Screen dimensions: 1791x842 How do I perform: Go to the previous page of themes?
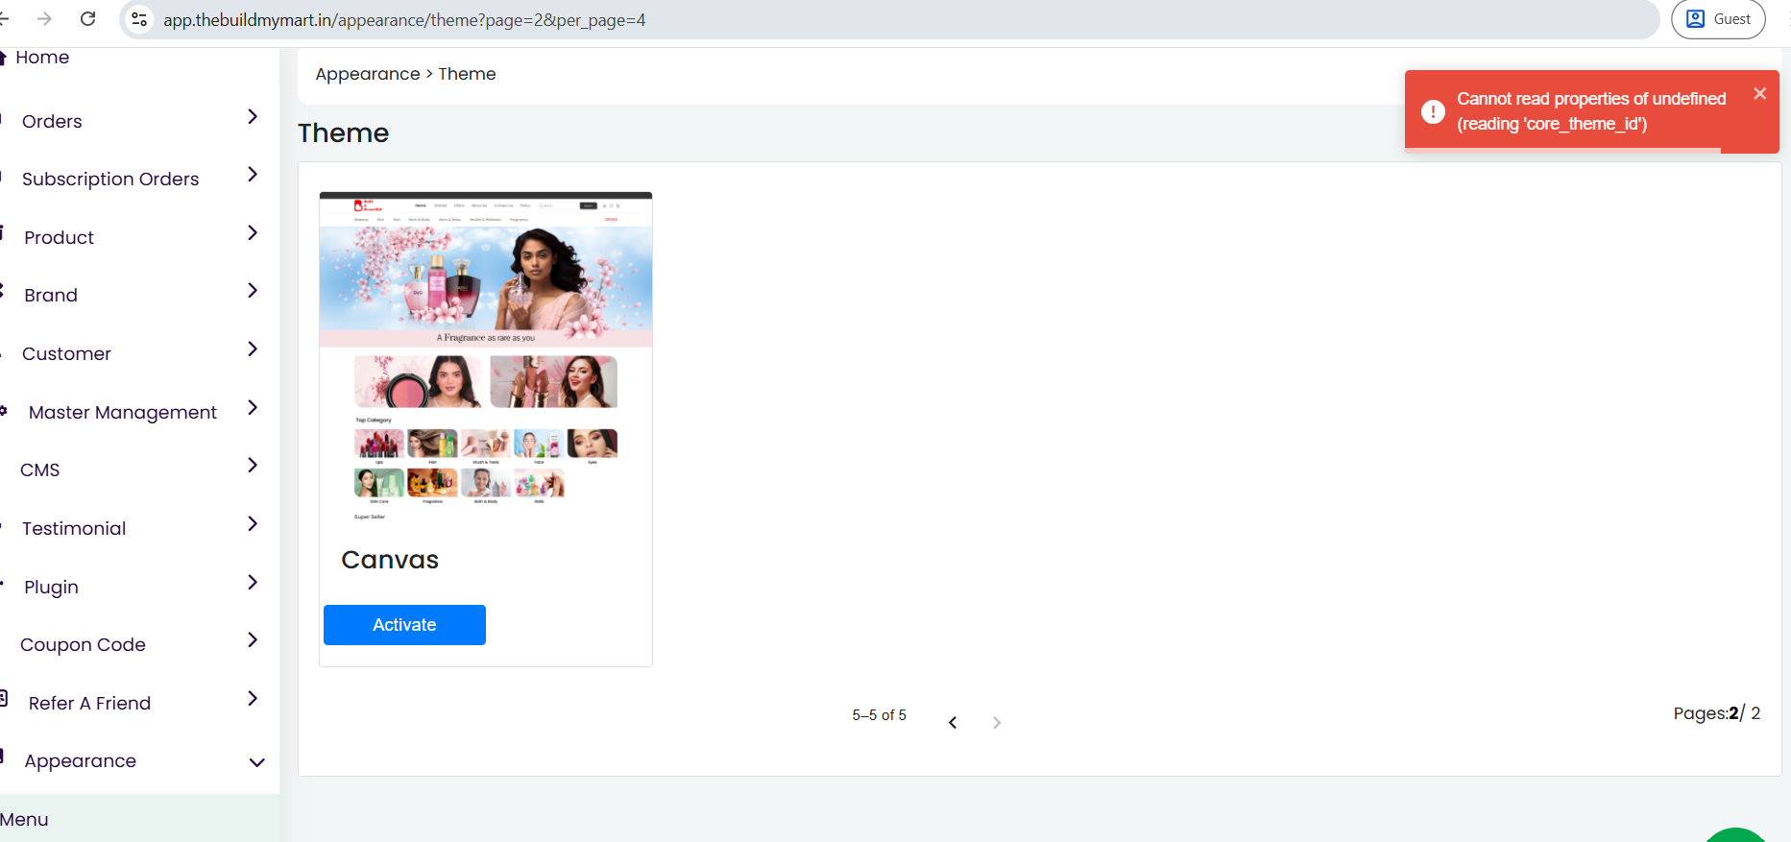coord(953,722)
